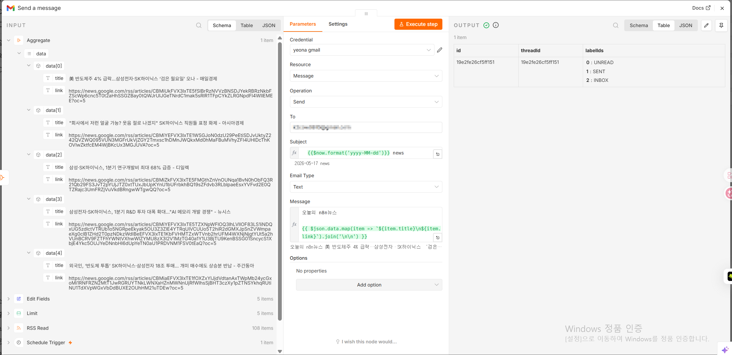This screenshot has height=355, width=732.
Task: Open Message expression editor expand icon
Action: [x=438, y=238]
